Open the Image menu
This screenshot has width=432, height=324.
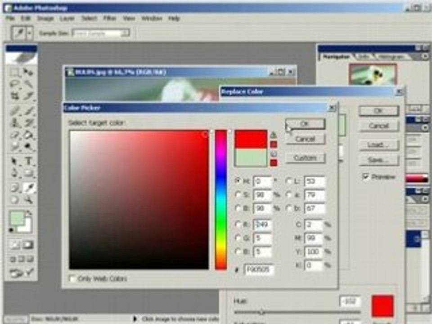[45, 18]
